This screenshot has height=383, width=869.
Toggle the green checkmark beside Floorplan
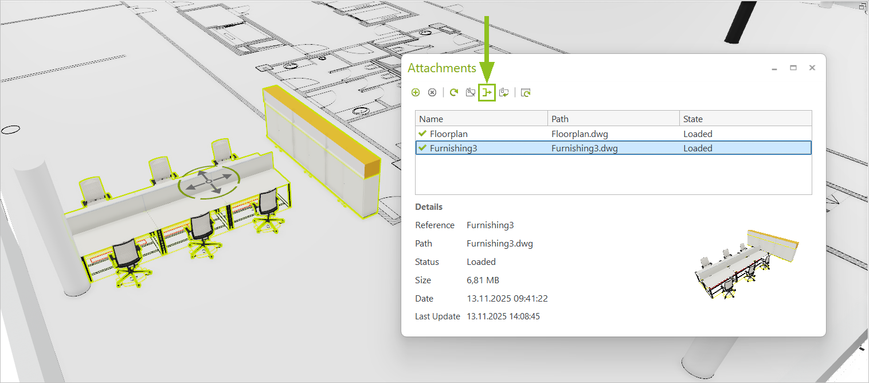(422, 133)
